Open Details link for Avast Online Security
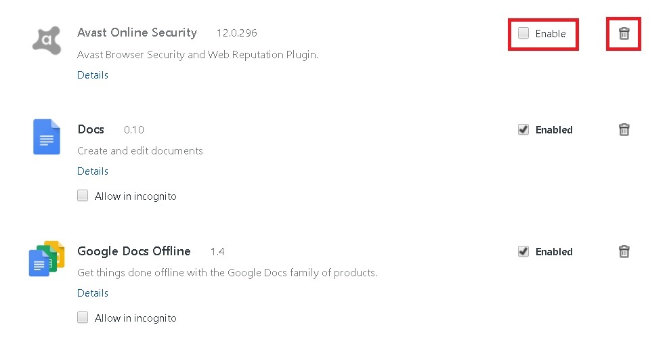The width and height of the screenshot is (667, 344). coord(93,75)
